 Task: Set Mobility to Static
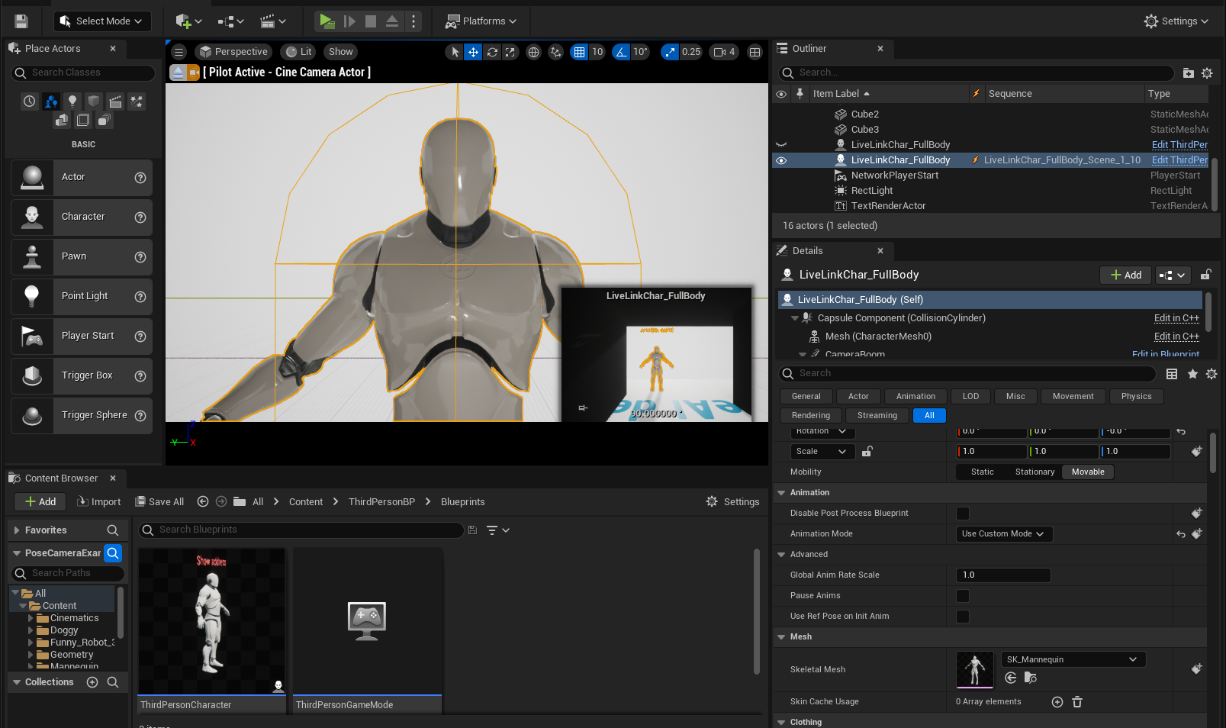[982, 472]
